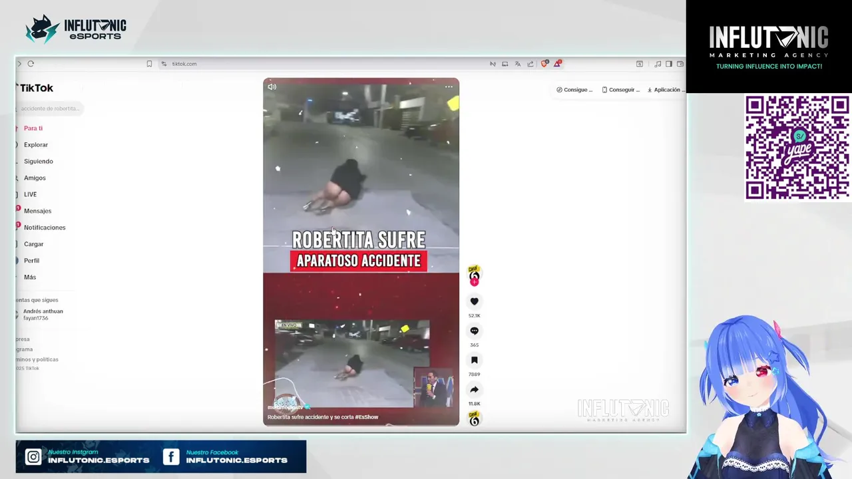Viewport: 852px width, 479px height.
Task: Share the video with arrow icon
Action: 474,389
